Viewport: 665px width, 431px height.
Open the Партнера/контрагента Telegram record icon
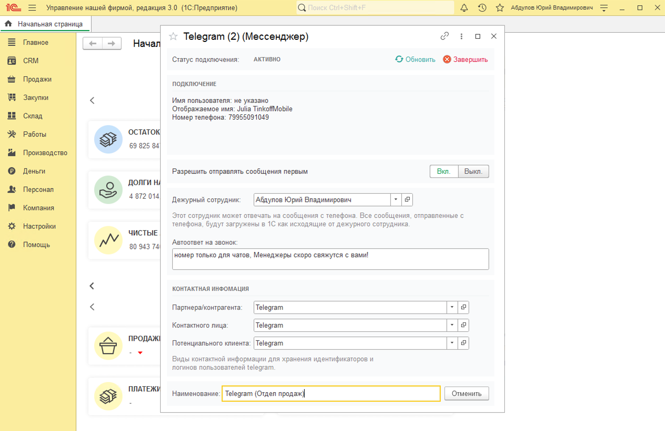click(463, 307)
